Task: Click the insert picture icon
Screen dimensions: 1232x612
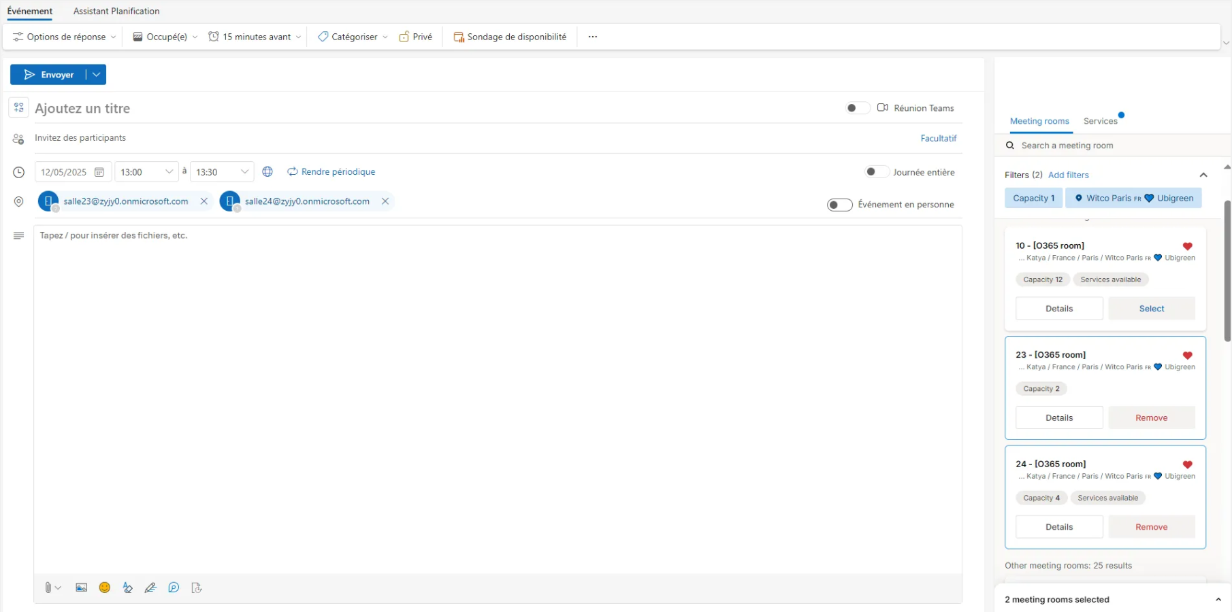Action: [x=81, y=588]
